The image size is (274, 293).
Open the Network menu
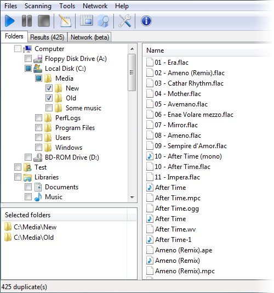click(95, 6)
